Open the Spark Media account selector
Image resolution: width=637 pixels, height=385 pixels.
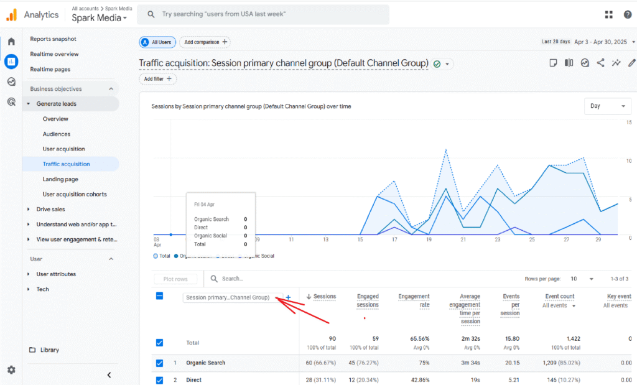[99, 18]
